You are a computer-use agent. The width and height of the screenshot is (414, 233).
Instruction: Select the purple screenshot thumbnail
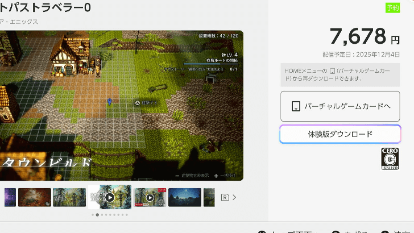pos(10,197)
